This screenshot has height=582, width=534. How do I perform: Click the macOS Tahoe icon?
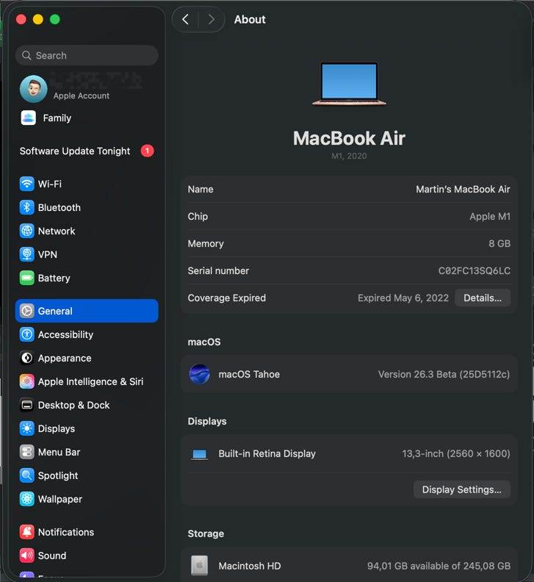(200, 374)
